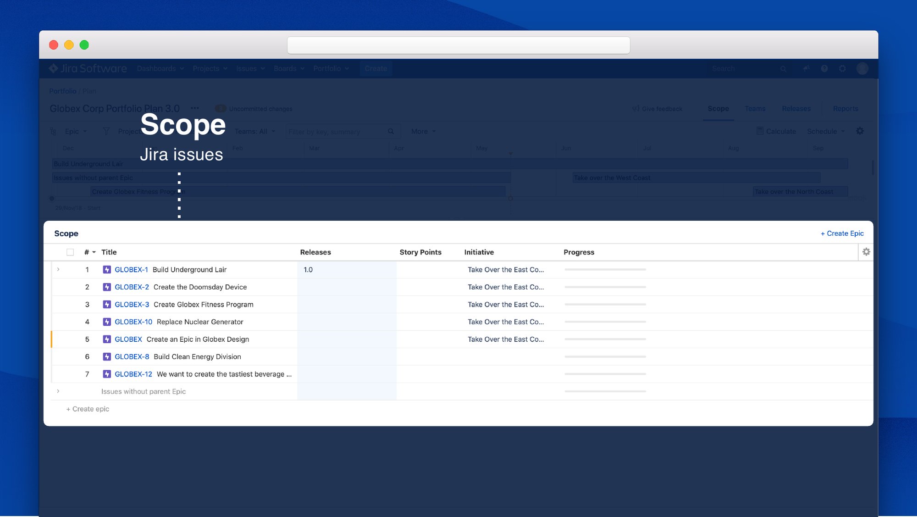
Task: Click the Take over the West Coast timeline bar
Action: pos(696,178)
